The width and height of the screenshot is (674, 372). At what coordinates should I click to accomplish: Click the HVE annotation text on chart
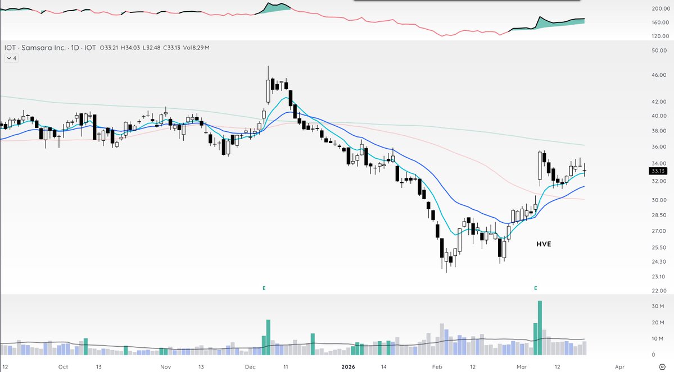pyautogui.click(x=544, y=244)
